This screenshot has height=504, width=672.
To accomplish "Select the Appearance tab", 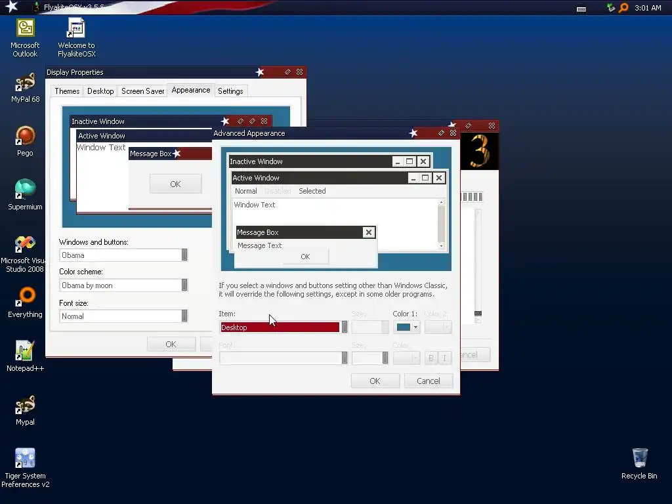I will pyautogui.click(x=191, y=90).
